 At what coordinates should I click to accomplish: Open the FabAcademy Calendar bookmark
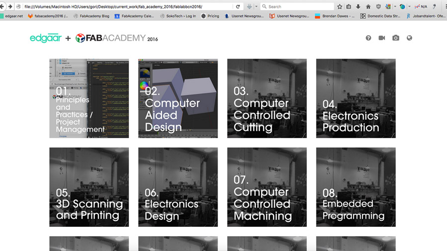134,16
